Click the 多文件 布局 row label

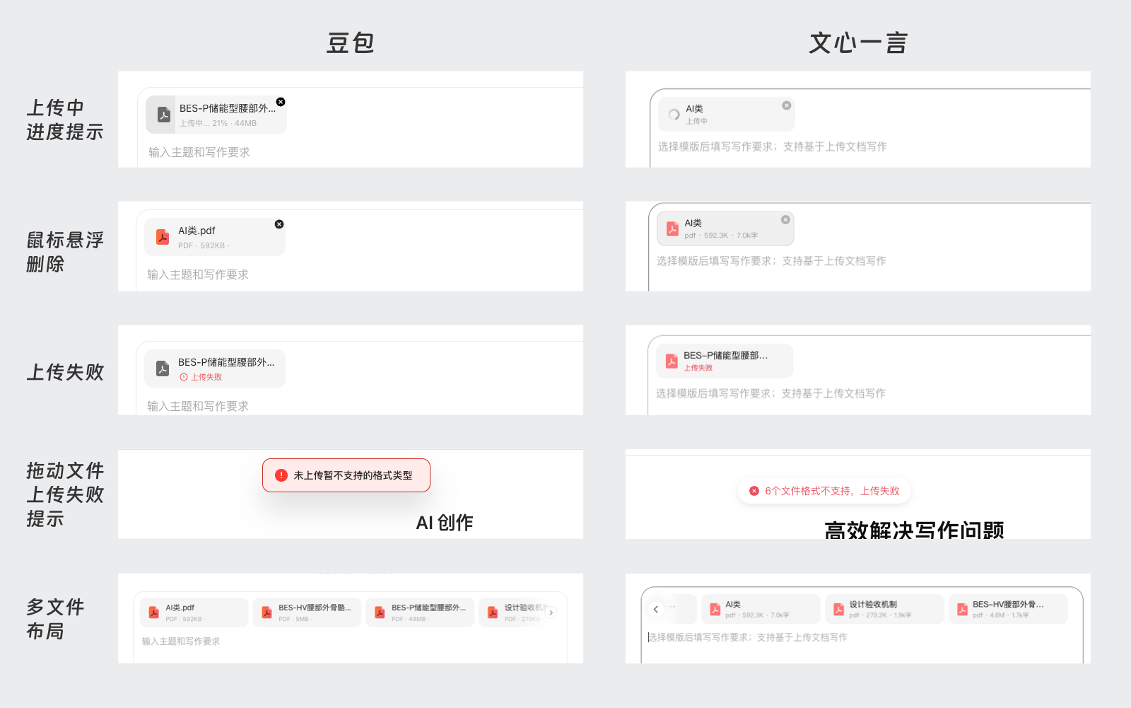pos(55,618)
